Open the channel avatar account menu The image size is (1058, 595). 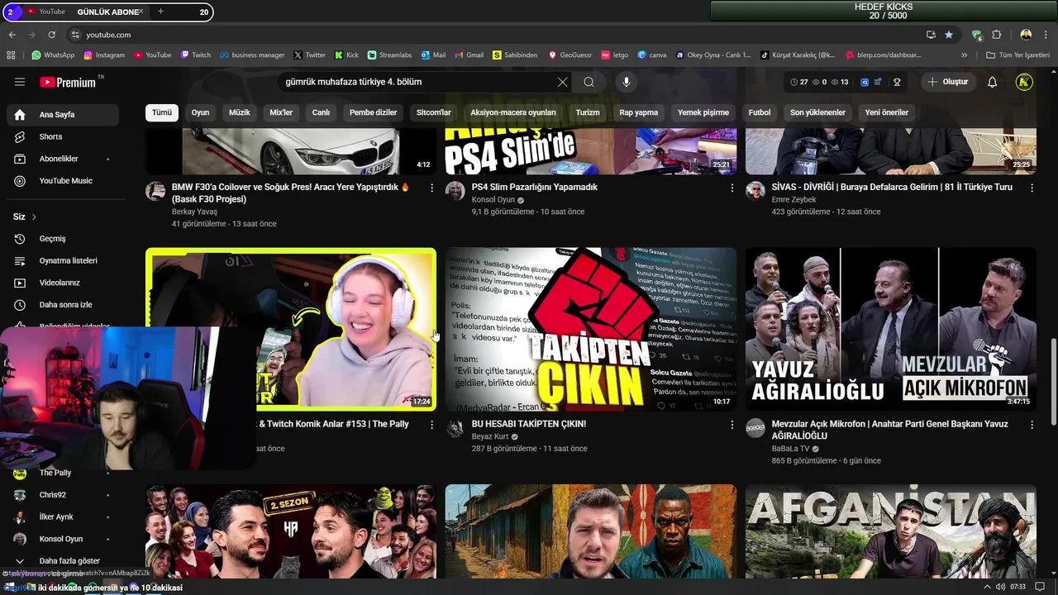click(x=1024, y=82)
